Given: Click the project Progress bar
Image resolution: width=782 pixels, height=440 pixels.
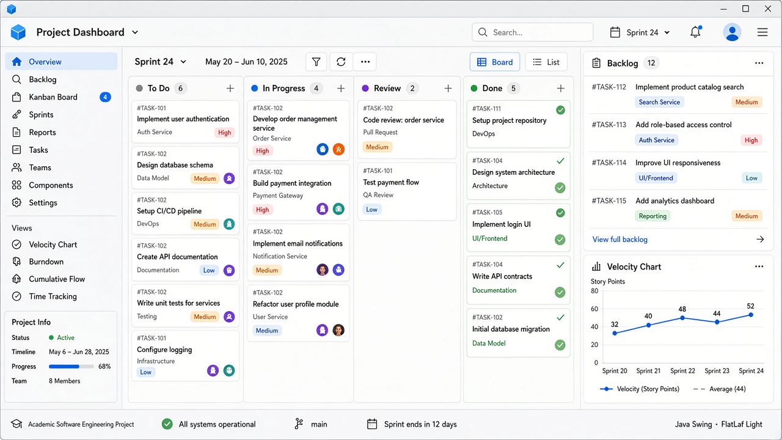Looking at the screenshot, I should pos(71,367).
